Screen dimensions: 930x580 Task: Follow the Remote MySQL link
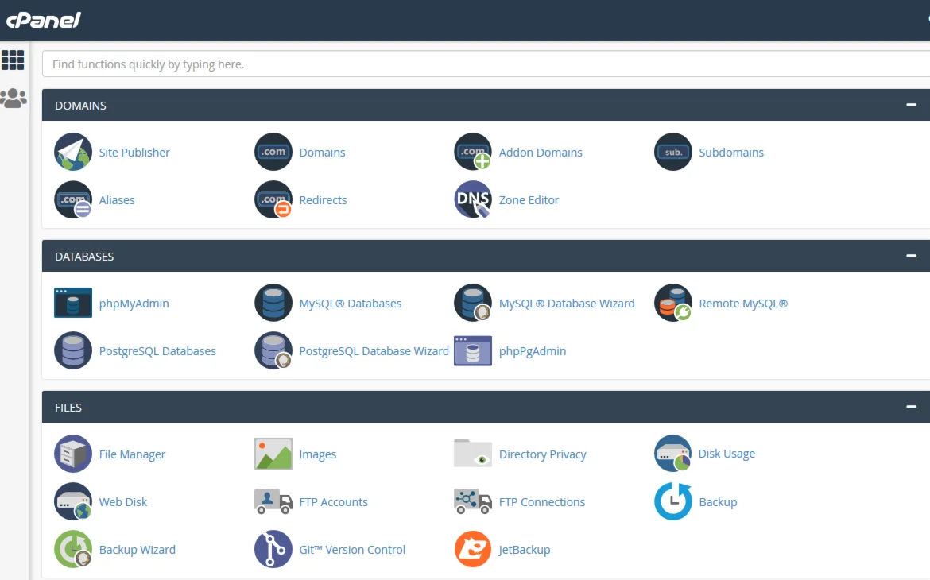(743, 303)
